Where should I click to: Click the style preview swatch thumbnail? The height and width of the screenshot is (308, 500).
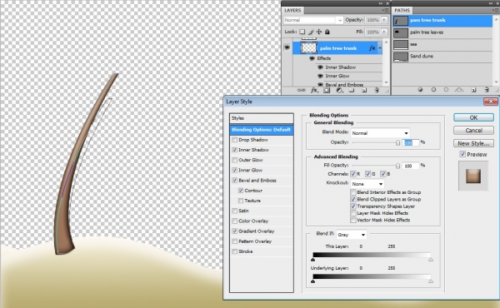click(473, 176)
